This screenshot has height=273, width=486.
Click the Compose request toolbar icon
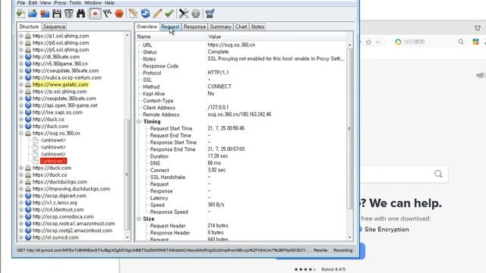(x=134, y=14)
